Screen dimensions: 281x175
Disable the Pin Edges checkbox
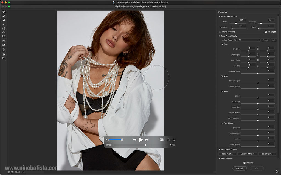[x=266, y=31]
